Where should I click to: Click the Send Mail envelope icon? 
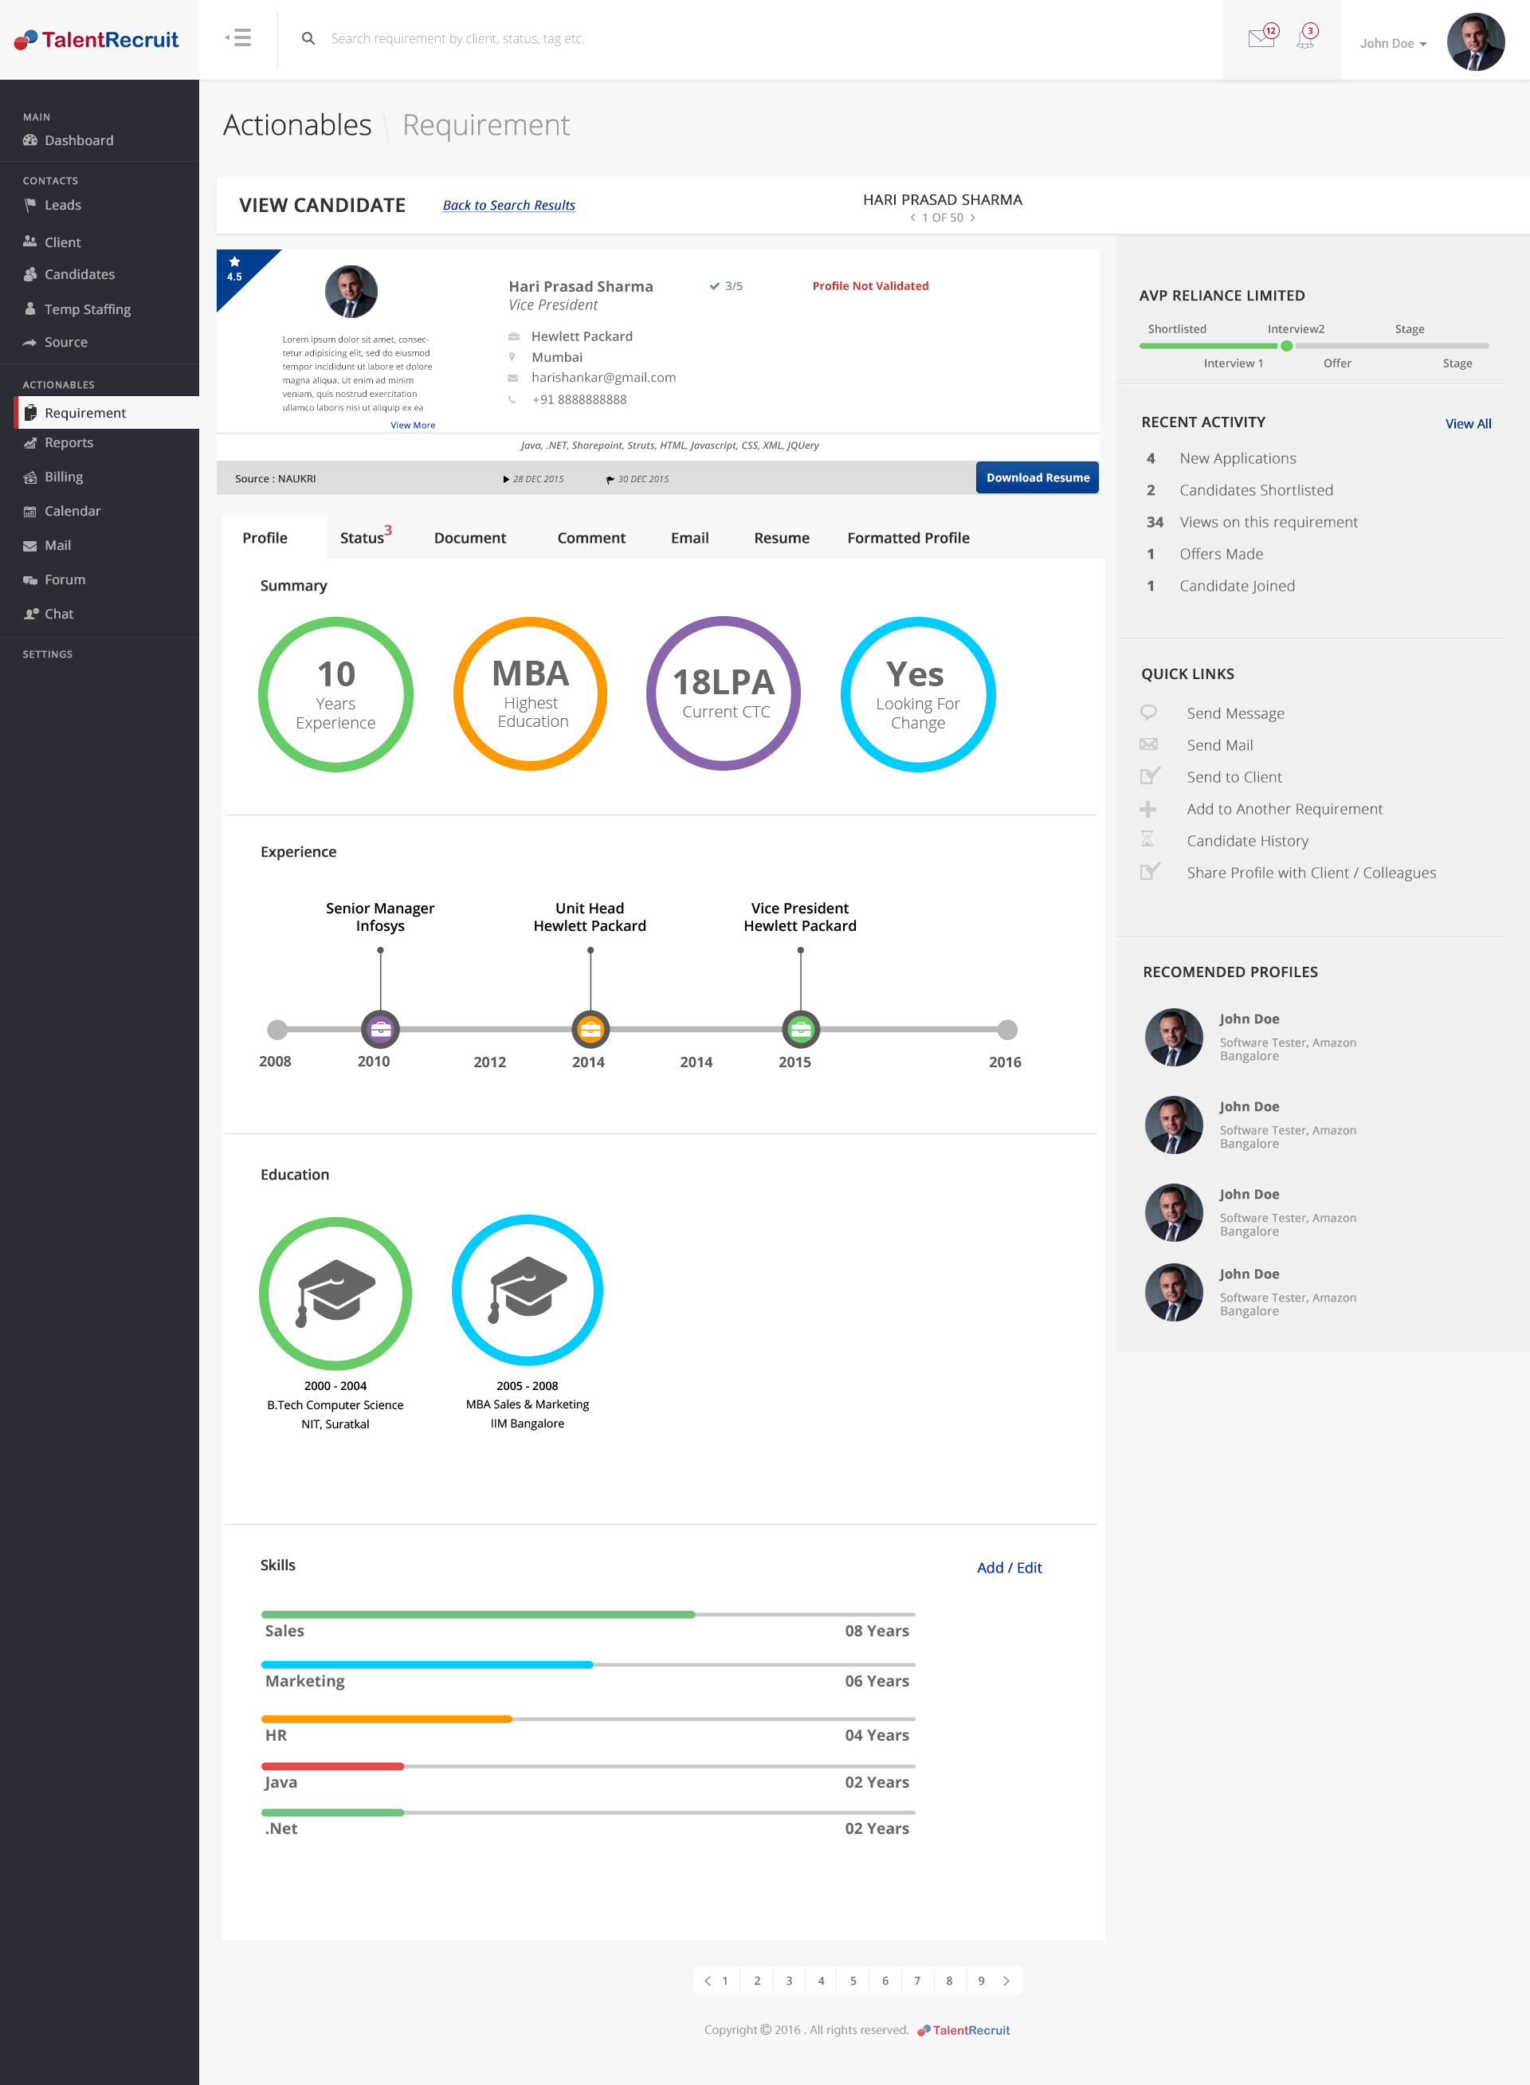coord(1148,744)
